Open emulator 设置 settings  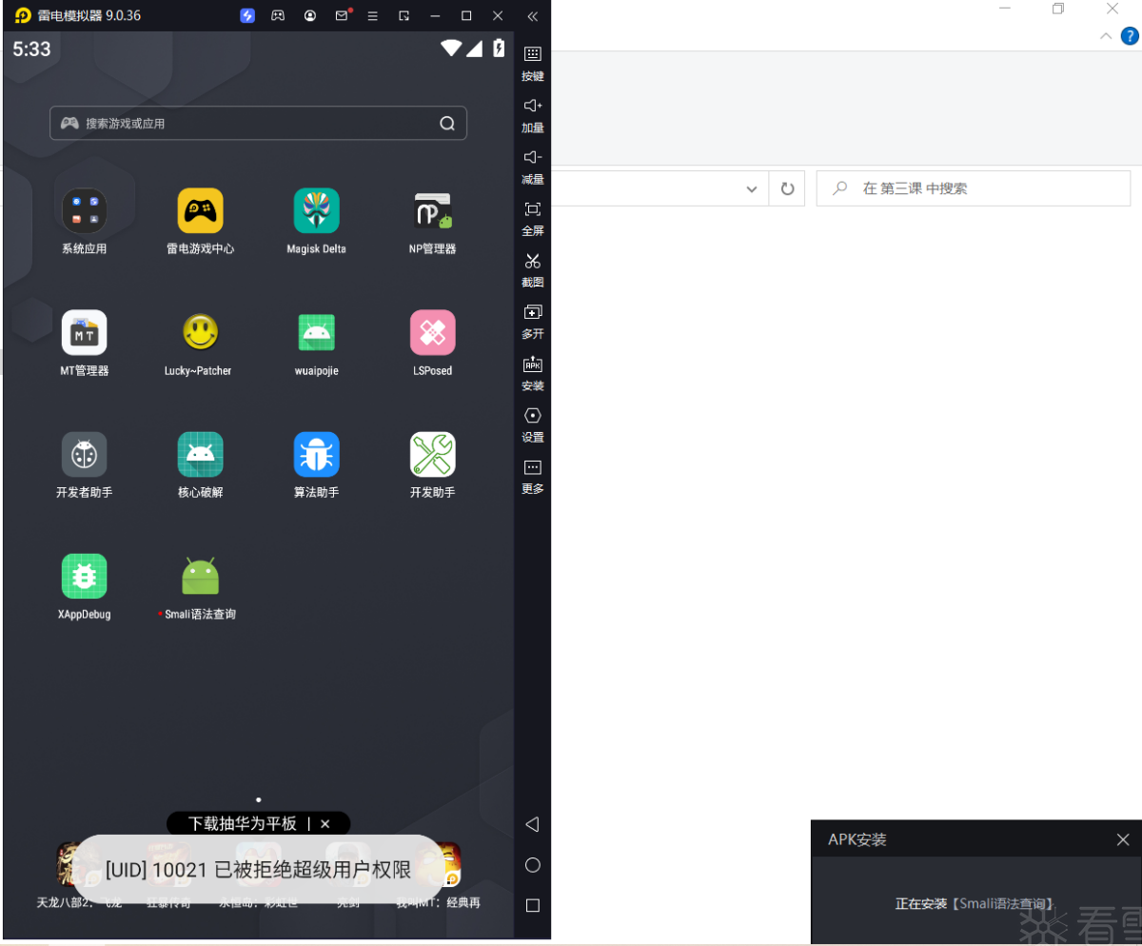[533, 424]
